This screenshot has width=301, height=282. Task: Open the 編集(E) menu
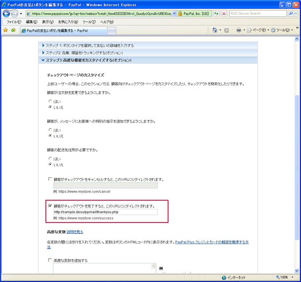point(32,22)
